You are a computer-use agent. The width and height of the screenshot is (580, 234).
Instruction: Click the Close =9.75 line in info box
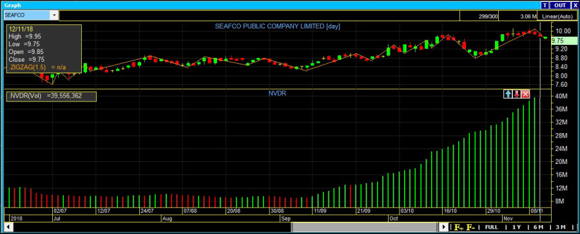point(26,59)
